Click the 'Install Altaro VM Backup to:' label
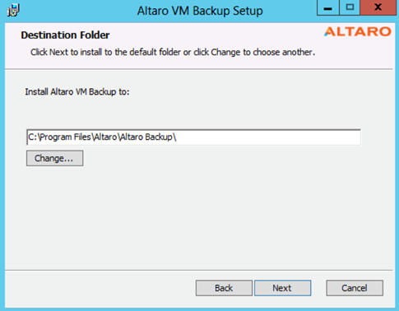 coord(77,92)
